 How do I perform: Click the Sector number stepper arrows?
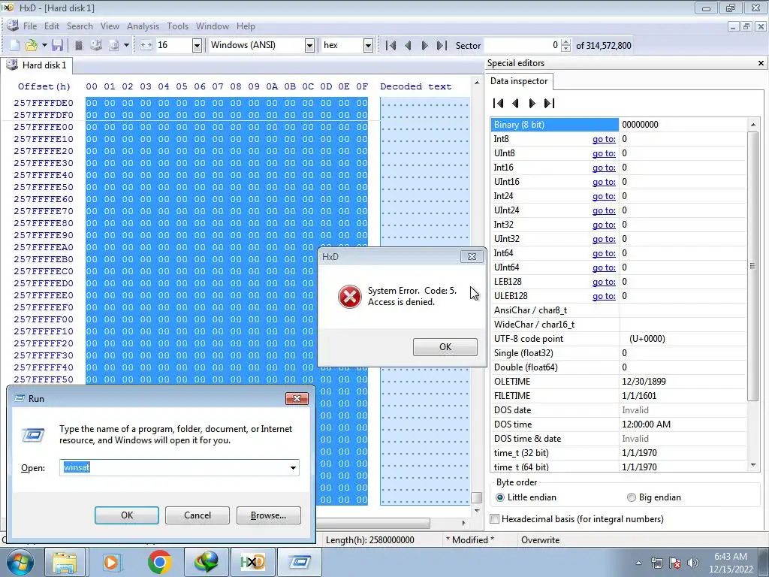tap(565, 46)
